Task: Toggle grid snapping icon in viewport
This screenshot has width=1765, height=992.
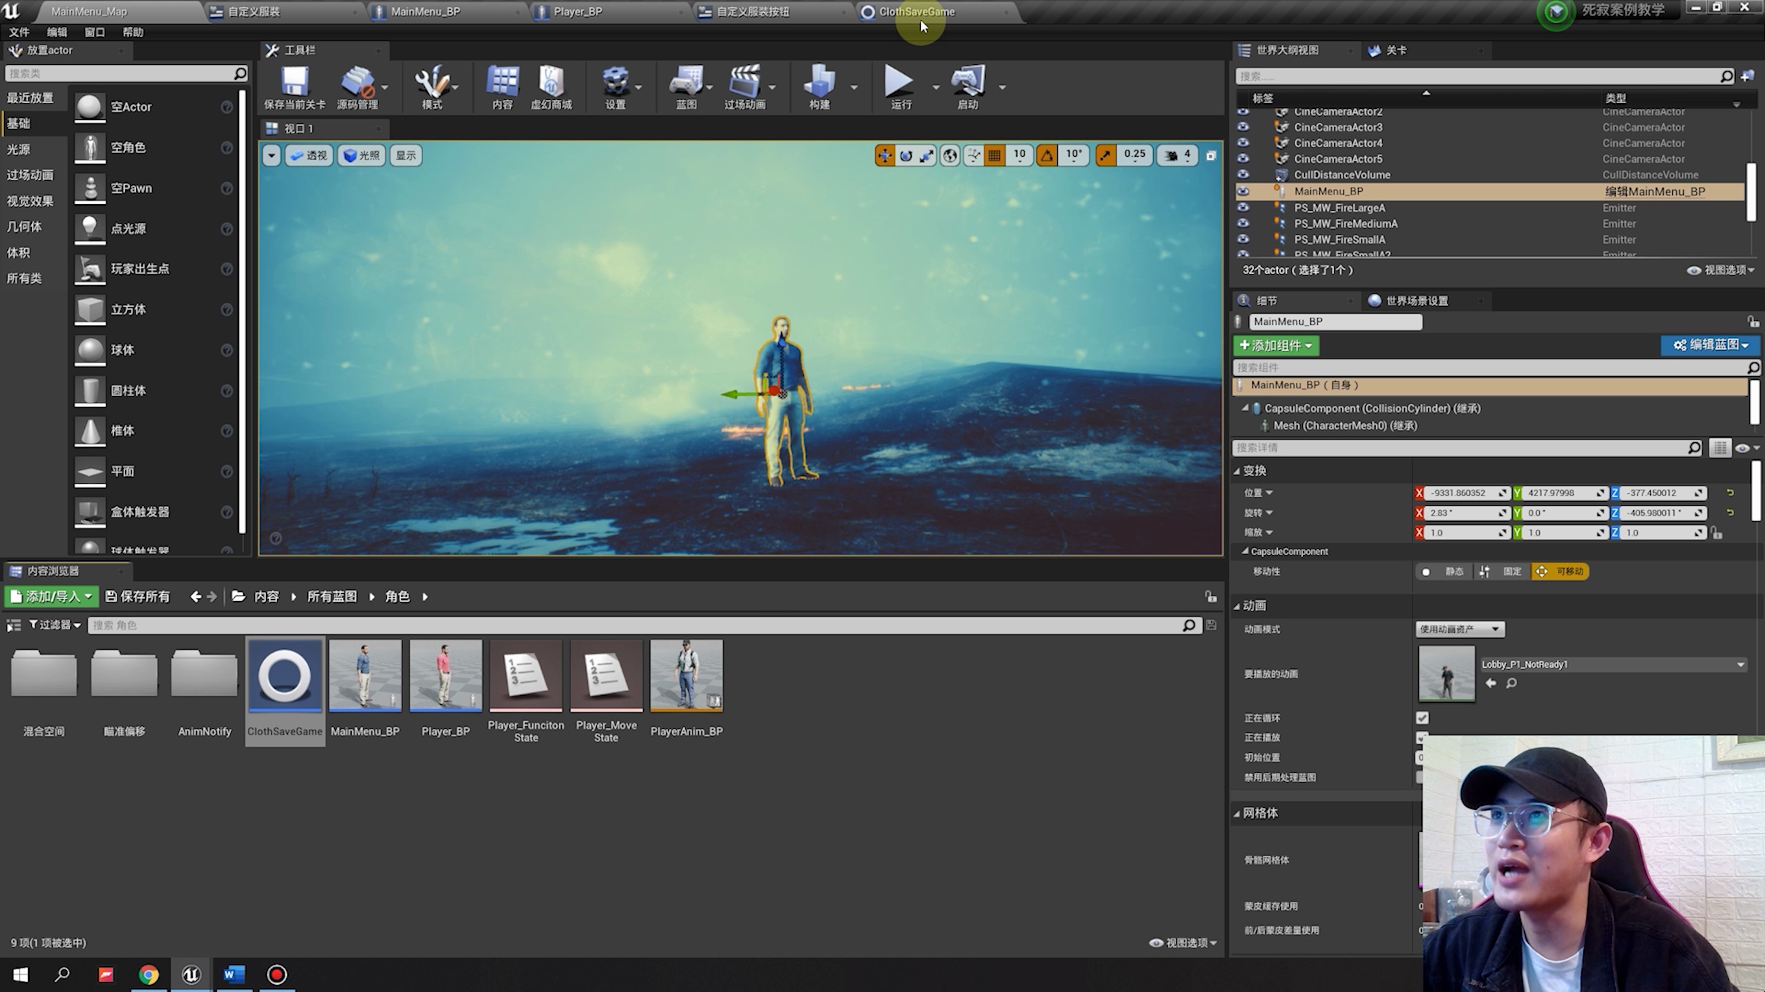Action: coord(994,156)
